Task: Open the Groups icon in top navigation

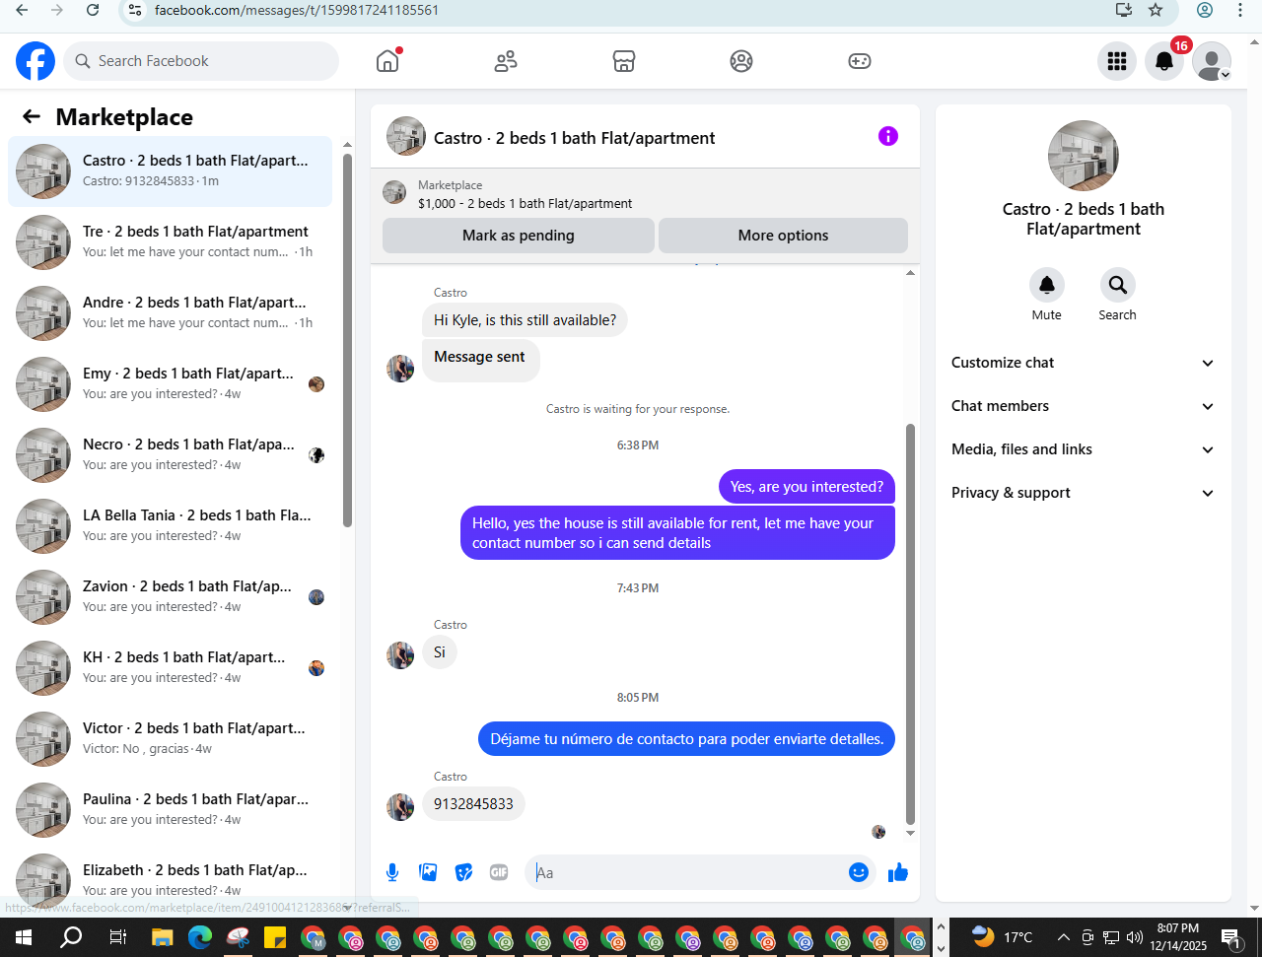Action: 741,61
